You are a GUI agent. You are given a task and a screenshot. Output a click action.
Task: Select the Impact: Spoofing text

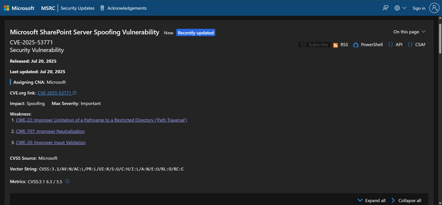(27, 103)
